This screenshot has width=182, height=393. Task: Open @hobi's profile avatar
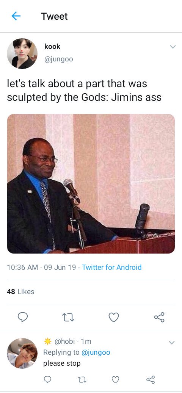[x=22, y=353]
